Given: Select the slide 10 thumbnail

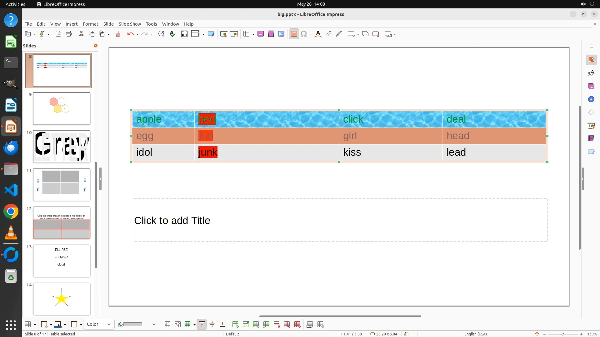Looking at the screenshot, I should click(62, 147).
